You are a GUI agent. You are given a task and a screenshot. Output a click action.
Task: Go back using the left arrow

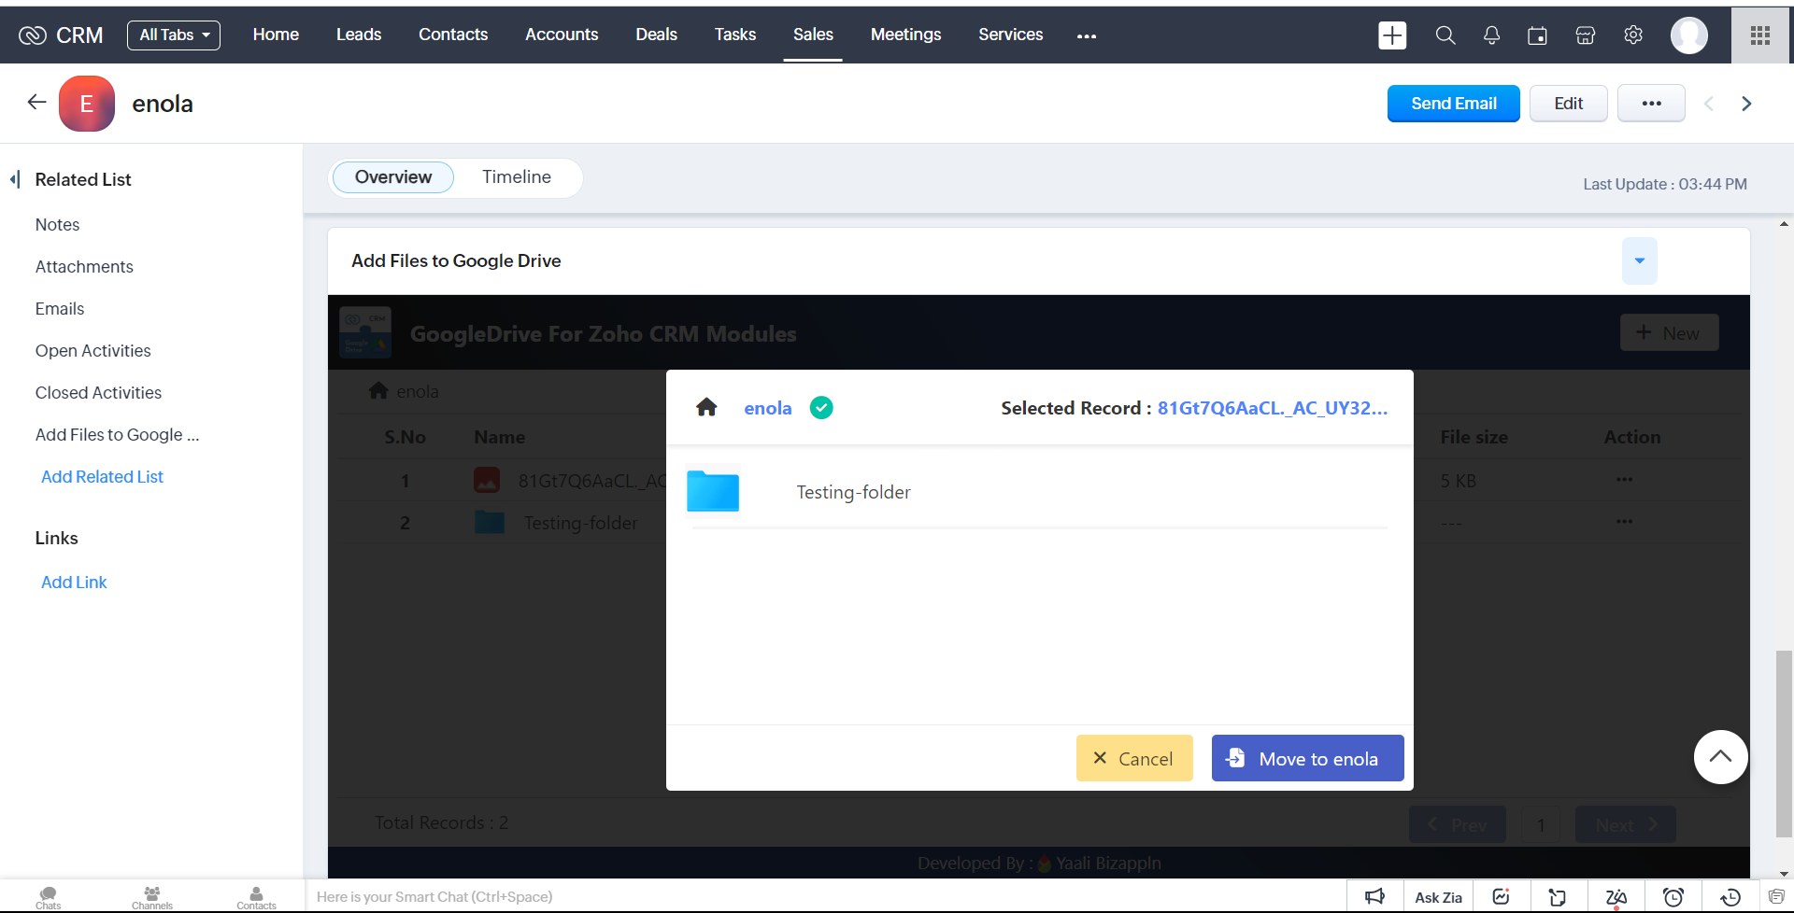coord(36,103)
